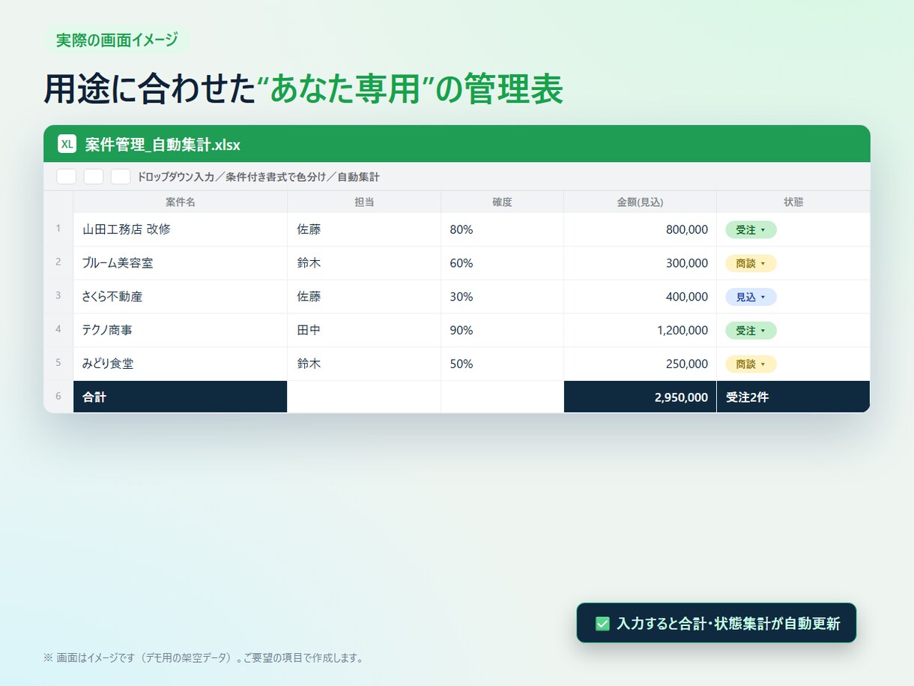Click the third blank toolbar button
This screenshot has height=686, width=914.
click(x=121, y=177)
